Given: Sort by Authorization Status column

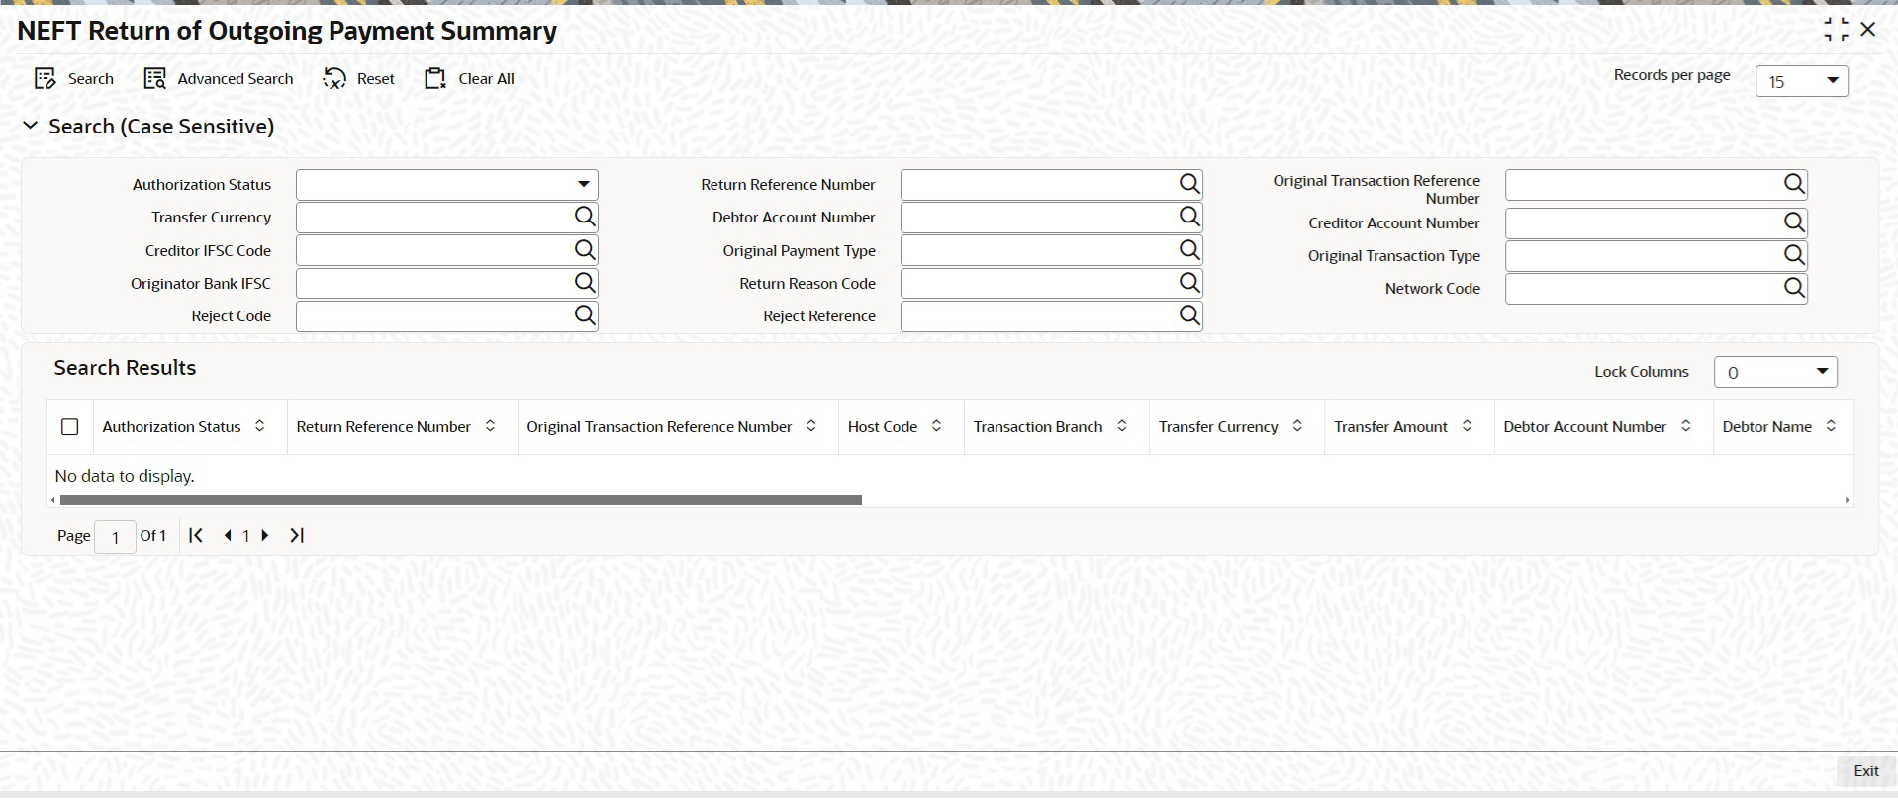Looking at the screenshot, I should [260, 426].
